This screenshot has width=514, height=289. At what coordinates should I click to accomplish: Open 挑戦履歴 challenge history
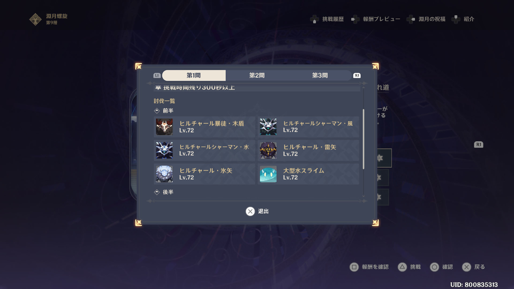coord(327,19)
